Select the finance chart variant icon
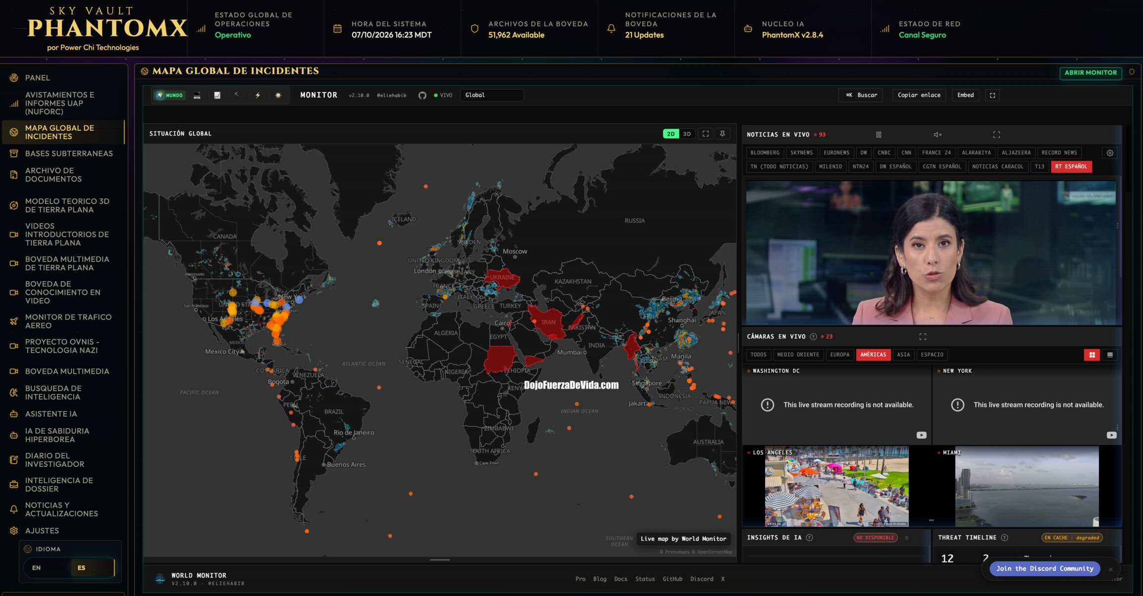 tap(217, 96)
